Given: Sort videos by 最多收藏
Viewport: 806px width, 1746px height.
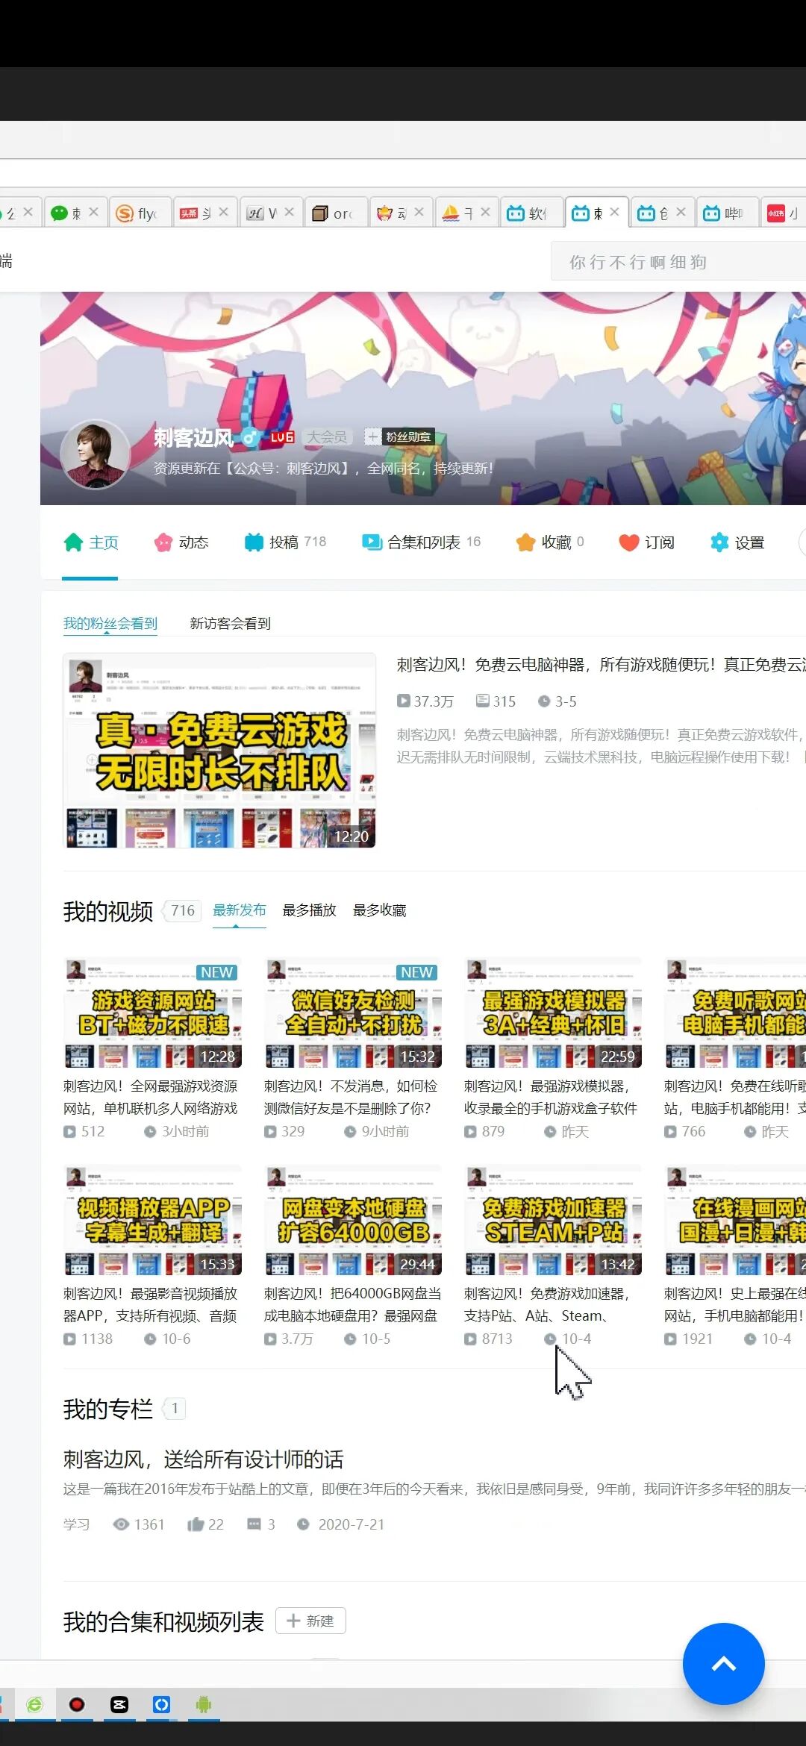Looking at the screenshot, I should tap(379, 910).
